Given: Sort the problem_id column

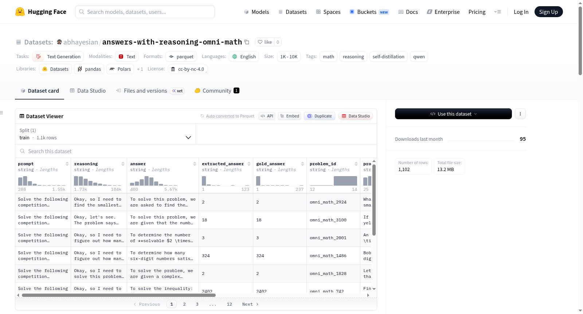Looking at the screenshot, I should pyautogui.click(x=356, y=164).
